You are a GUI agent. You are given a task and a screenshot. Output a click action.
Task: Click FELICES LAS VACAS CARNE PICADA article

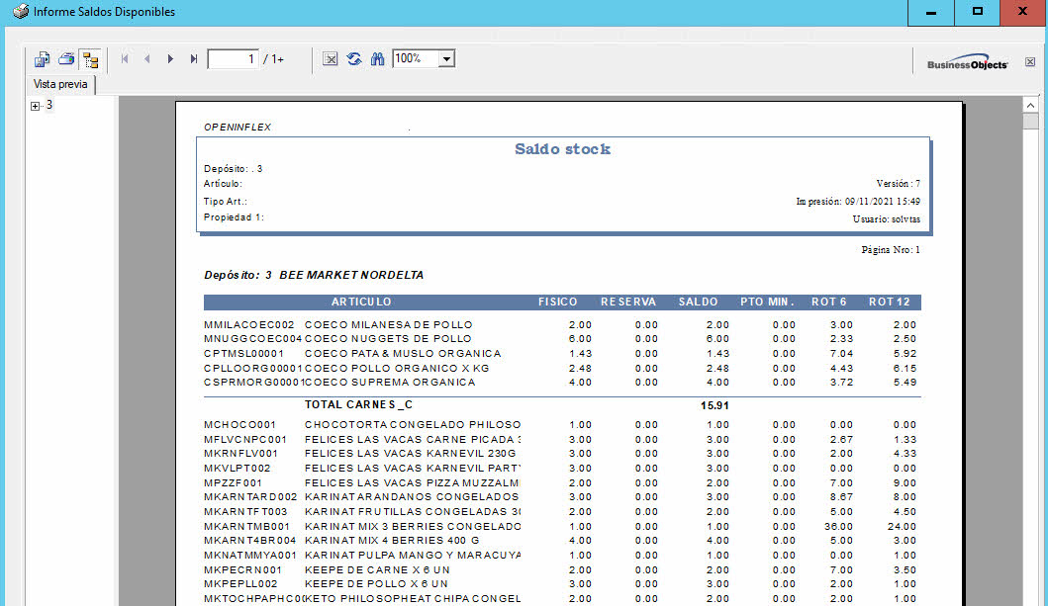[413, 440]
